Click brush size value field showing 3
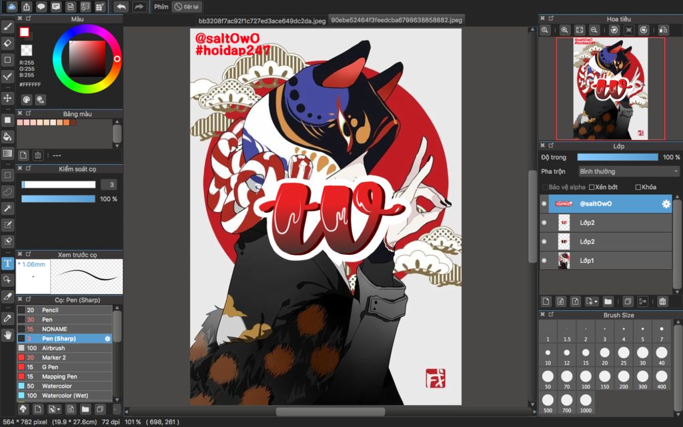The width and height of the screenshot is (683, 427). tap(109, 185)
